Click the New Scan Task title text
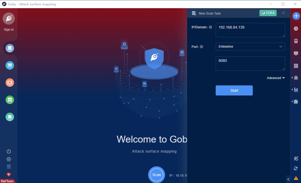Image resolution: width=301 pixels, height=183 pixels. (x=210, y=13)
